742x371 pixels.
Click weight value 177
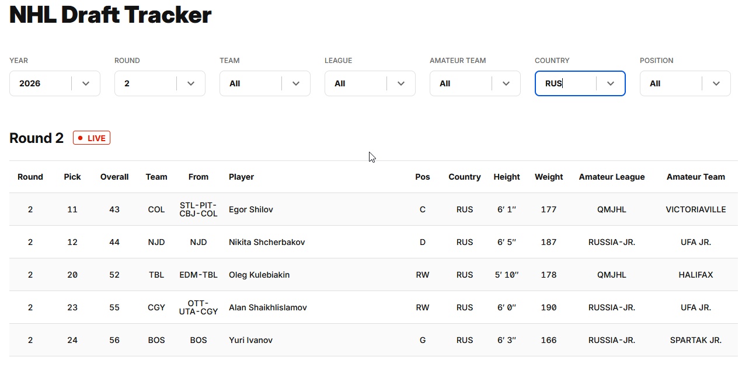(x=549, y=209)
